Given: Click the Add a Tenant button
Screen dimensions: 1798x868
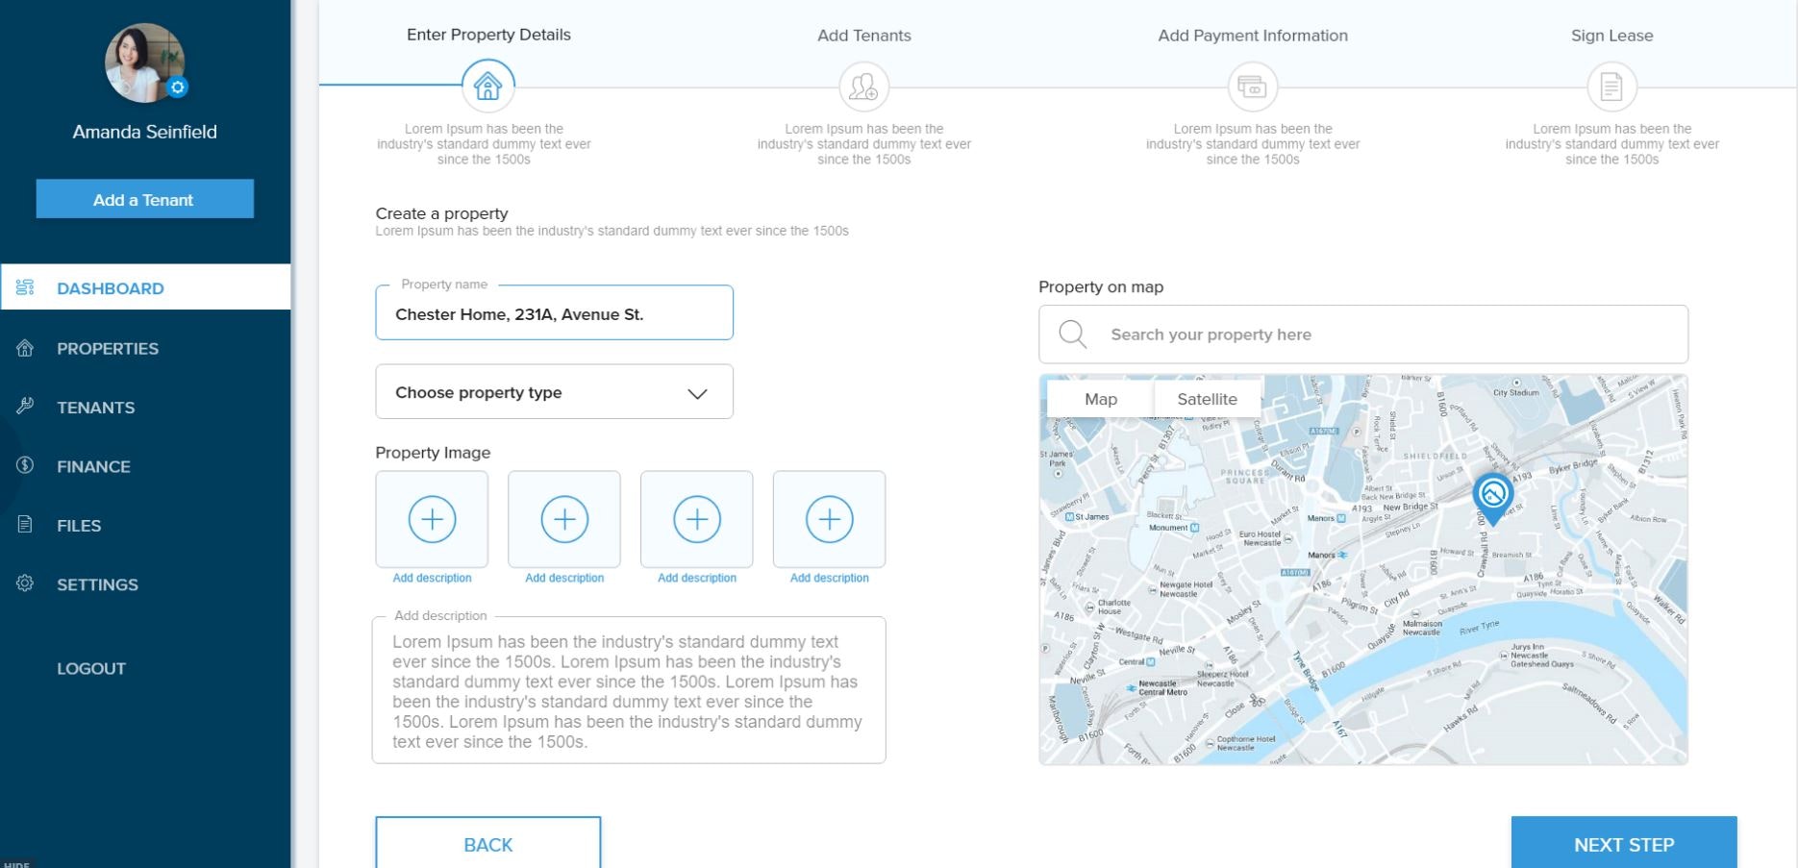Looking at the screenshot, I should (x=145, y=199).
